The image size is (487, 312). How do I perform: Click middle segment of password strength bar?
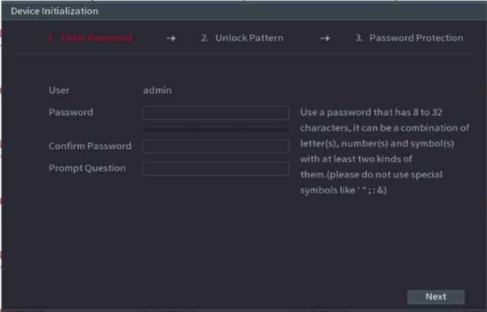215,128
